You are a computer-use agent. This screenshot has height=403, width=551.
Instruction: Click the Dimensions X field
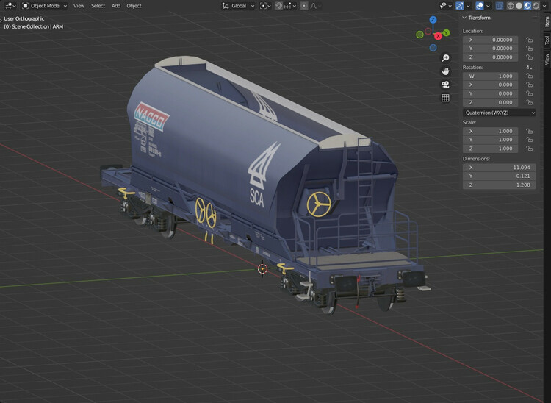coord(500,168)
